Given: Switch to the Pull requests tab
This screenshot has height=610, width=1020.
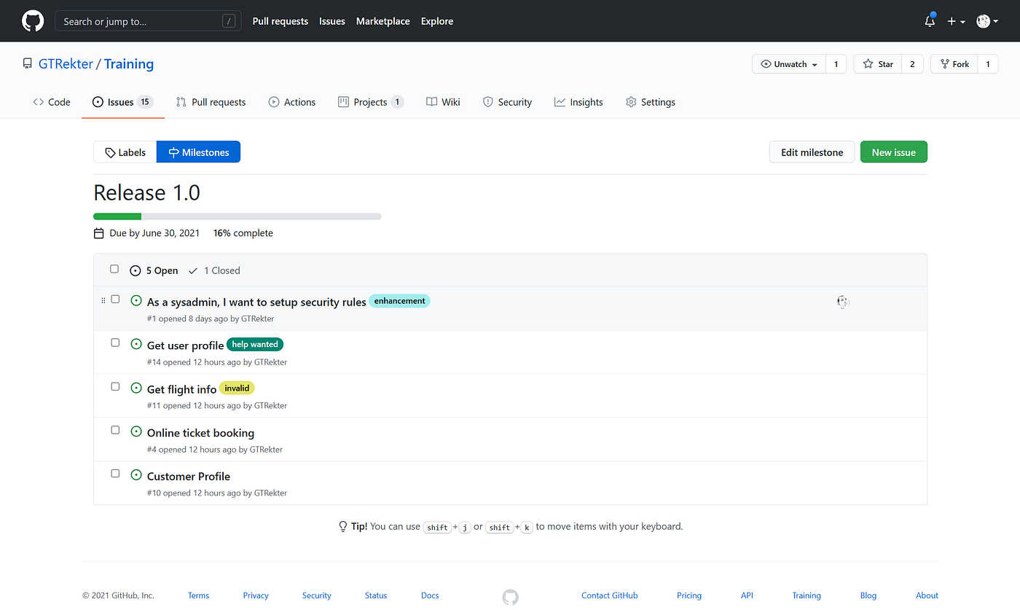Looking at the screenshot, I should click(211, 102).
